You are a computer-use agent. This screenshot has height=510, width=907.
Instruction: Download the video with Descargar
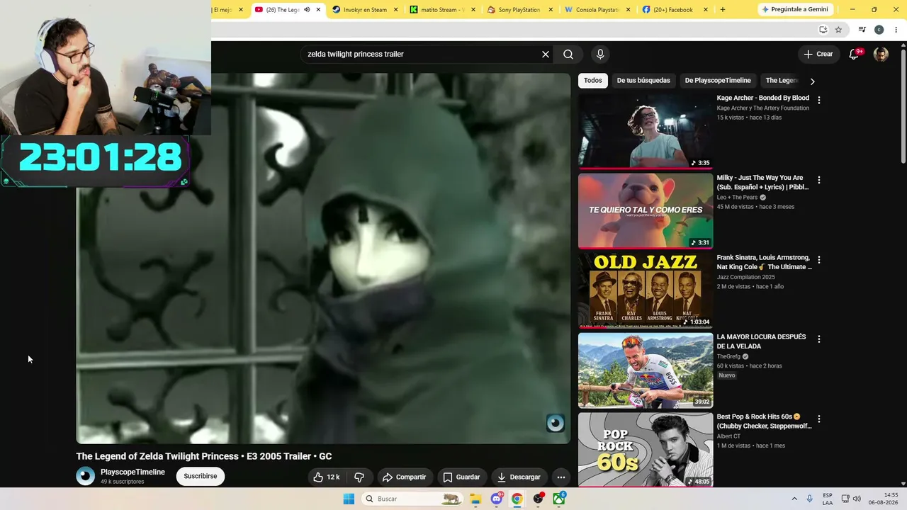tap(519, 477)
